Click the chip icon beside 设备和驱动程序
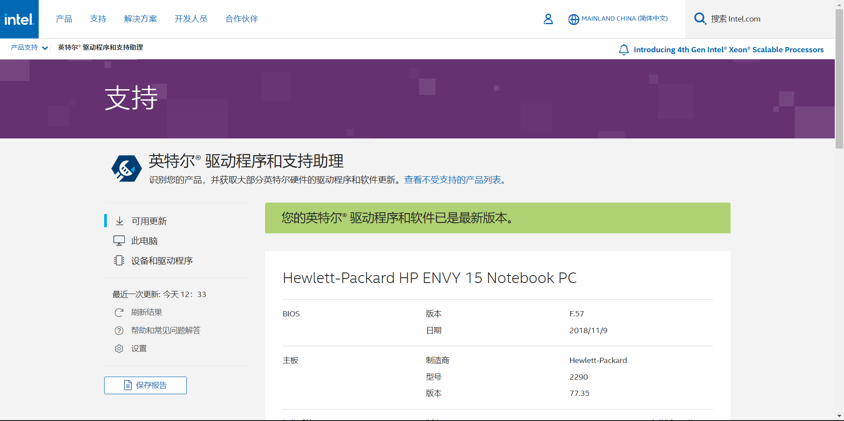The image size is (844, 421). click(x=119, y=260)
